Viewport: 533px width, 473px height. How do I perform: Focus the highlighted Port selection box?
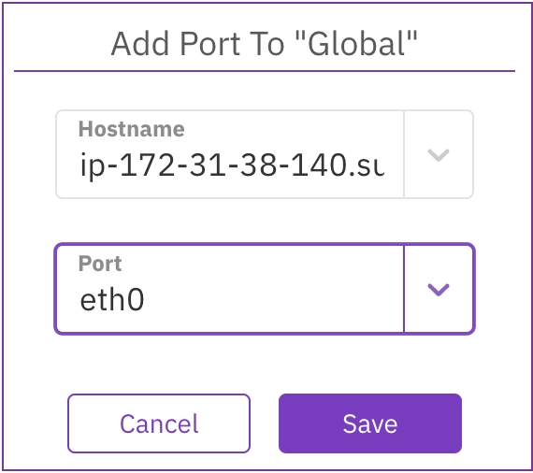pyautogui.click(x=265, y=289)
